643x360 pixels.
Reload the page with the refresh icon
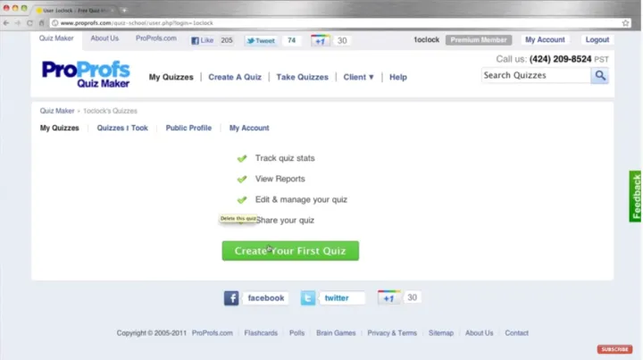(x=29, y=23)
